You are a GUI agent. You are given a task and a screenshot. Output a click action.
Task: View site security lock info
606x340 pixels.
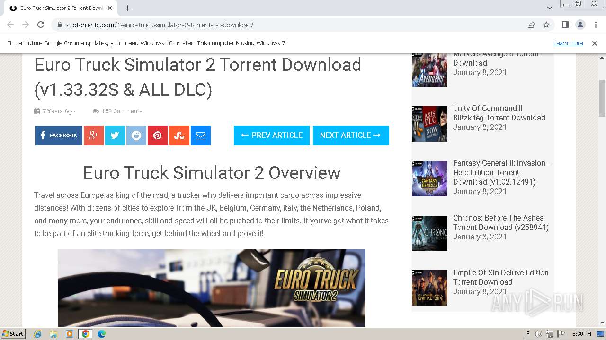pyautogui.click(x=60, y=25)
